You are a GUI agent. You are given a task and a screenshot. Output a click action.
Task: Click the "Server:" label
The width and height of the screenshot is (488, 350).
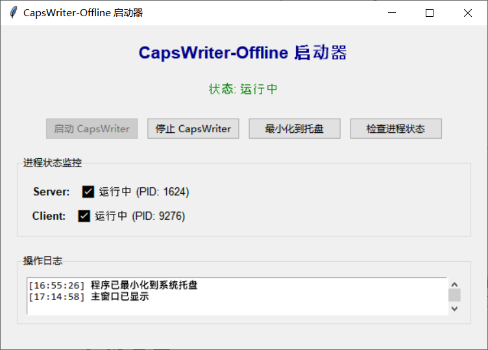[x=51, y=192]
